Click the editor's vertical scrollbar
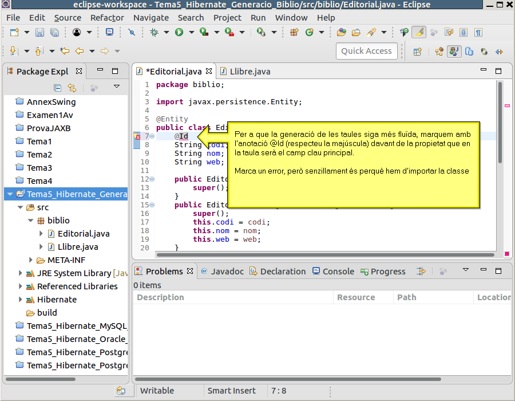Screen dimensions: 515x401 (500, 123)
